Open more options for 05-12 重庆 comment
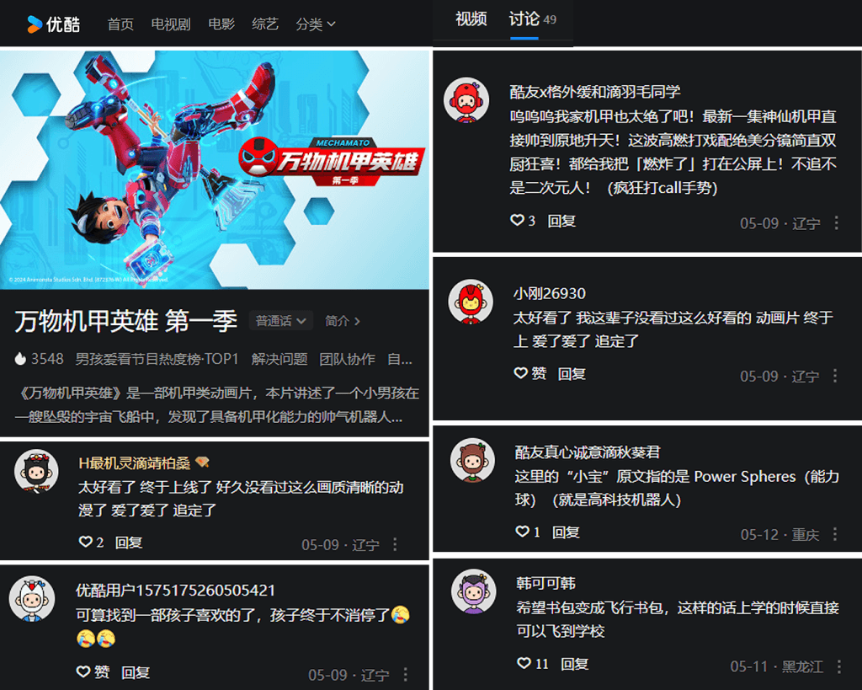 tap(834, 534)
